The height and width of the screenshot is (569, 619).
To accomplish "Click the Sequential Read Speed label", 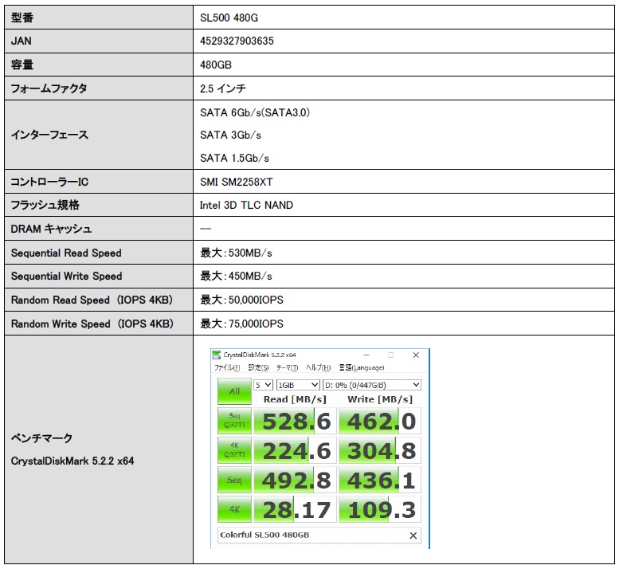I will pyautogui.click(x=66, y=253).
